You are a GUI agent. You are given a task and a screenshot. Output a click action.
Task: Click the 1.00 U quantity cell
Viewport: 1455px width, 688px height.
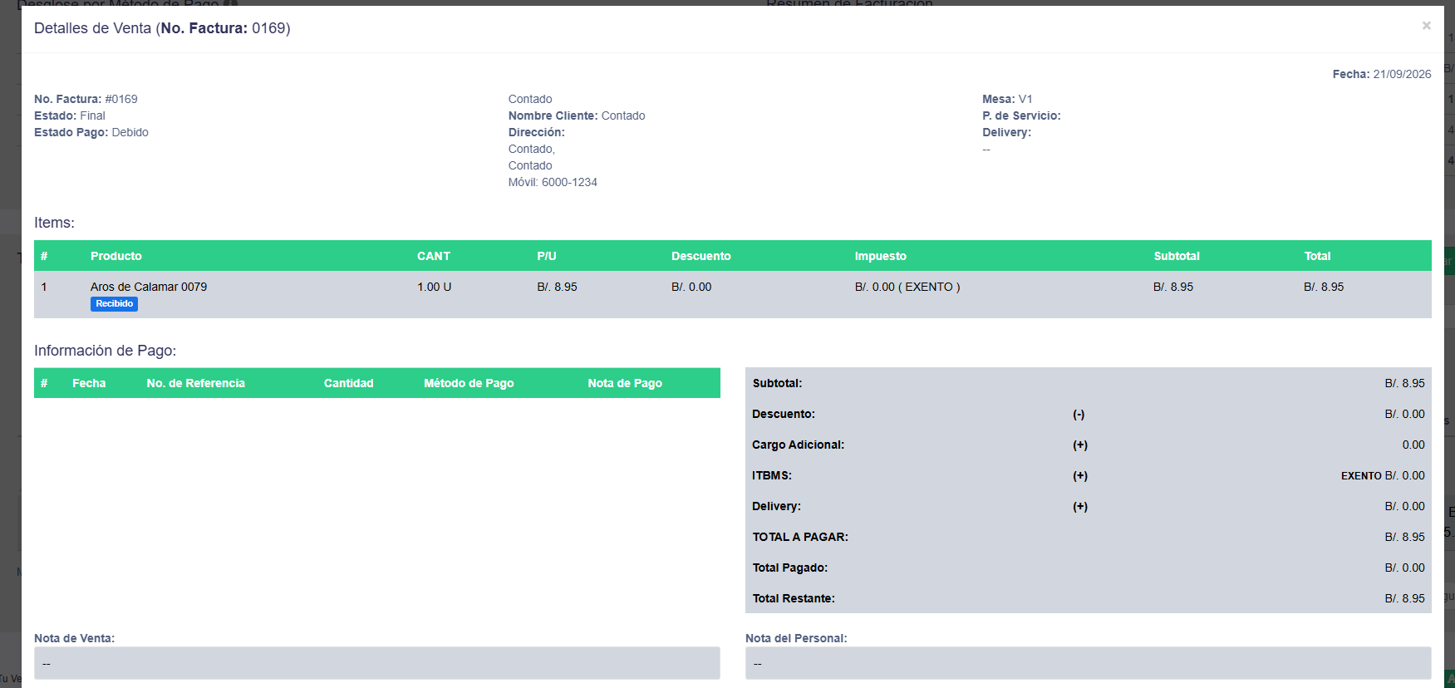435,287
